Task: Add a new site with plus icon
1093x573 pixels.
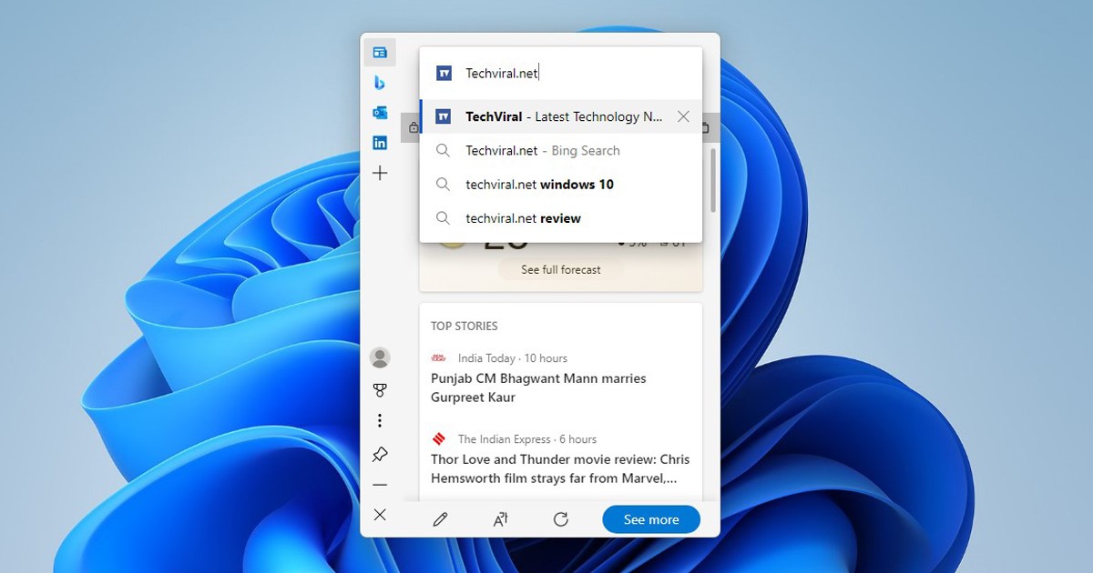Action: [380, 173]
